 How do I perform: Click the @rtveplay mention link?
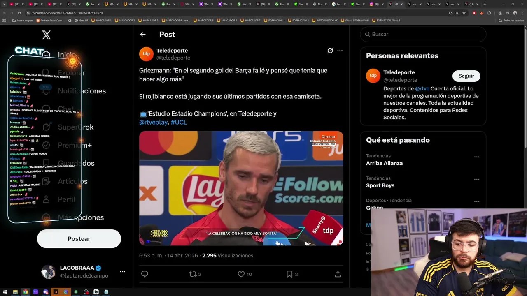coord(153,122)
